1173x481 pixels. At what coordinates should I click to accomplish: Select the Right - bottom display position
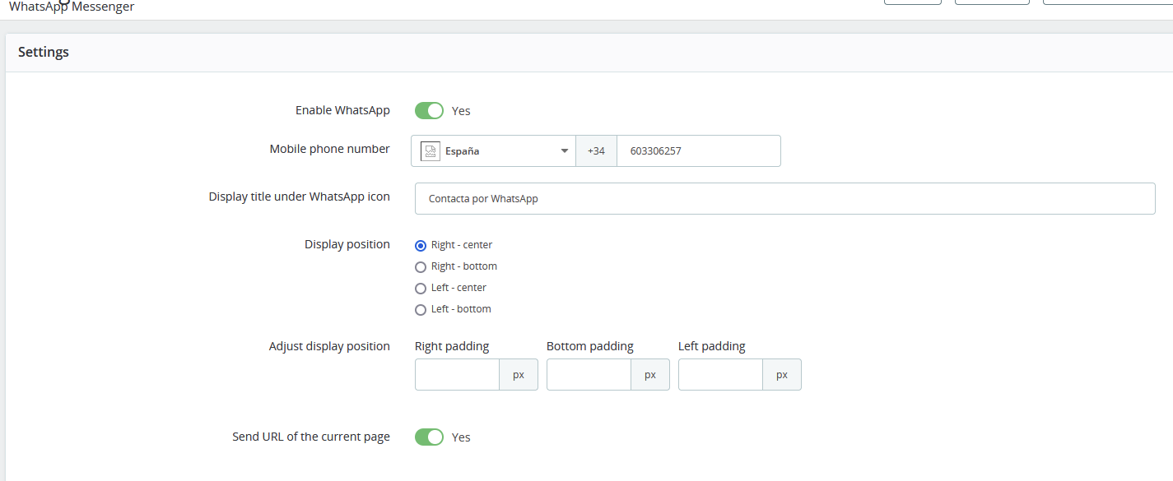(421, 266)
